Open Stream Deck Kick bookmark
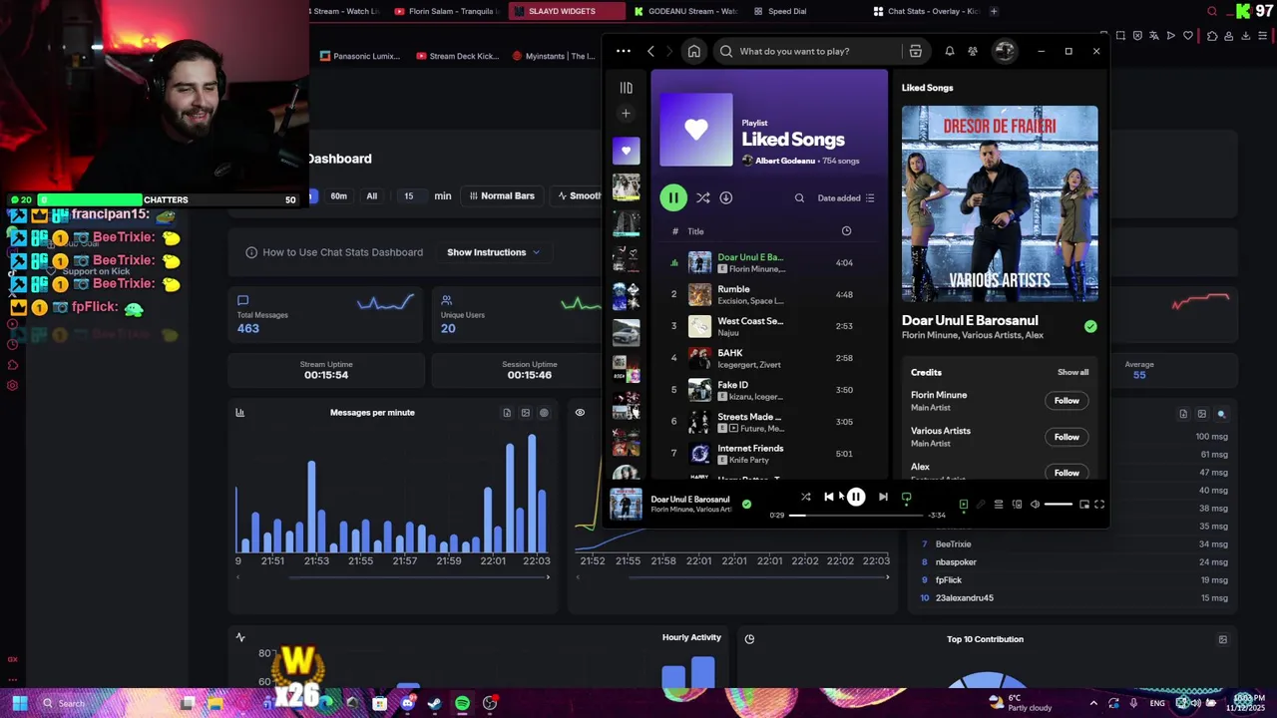This screenshot has height=718, width=1277. [x=457, y=56]
